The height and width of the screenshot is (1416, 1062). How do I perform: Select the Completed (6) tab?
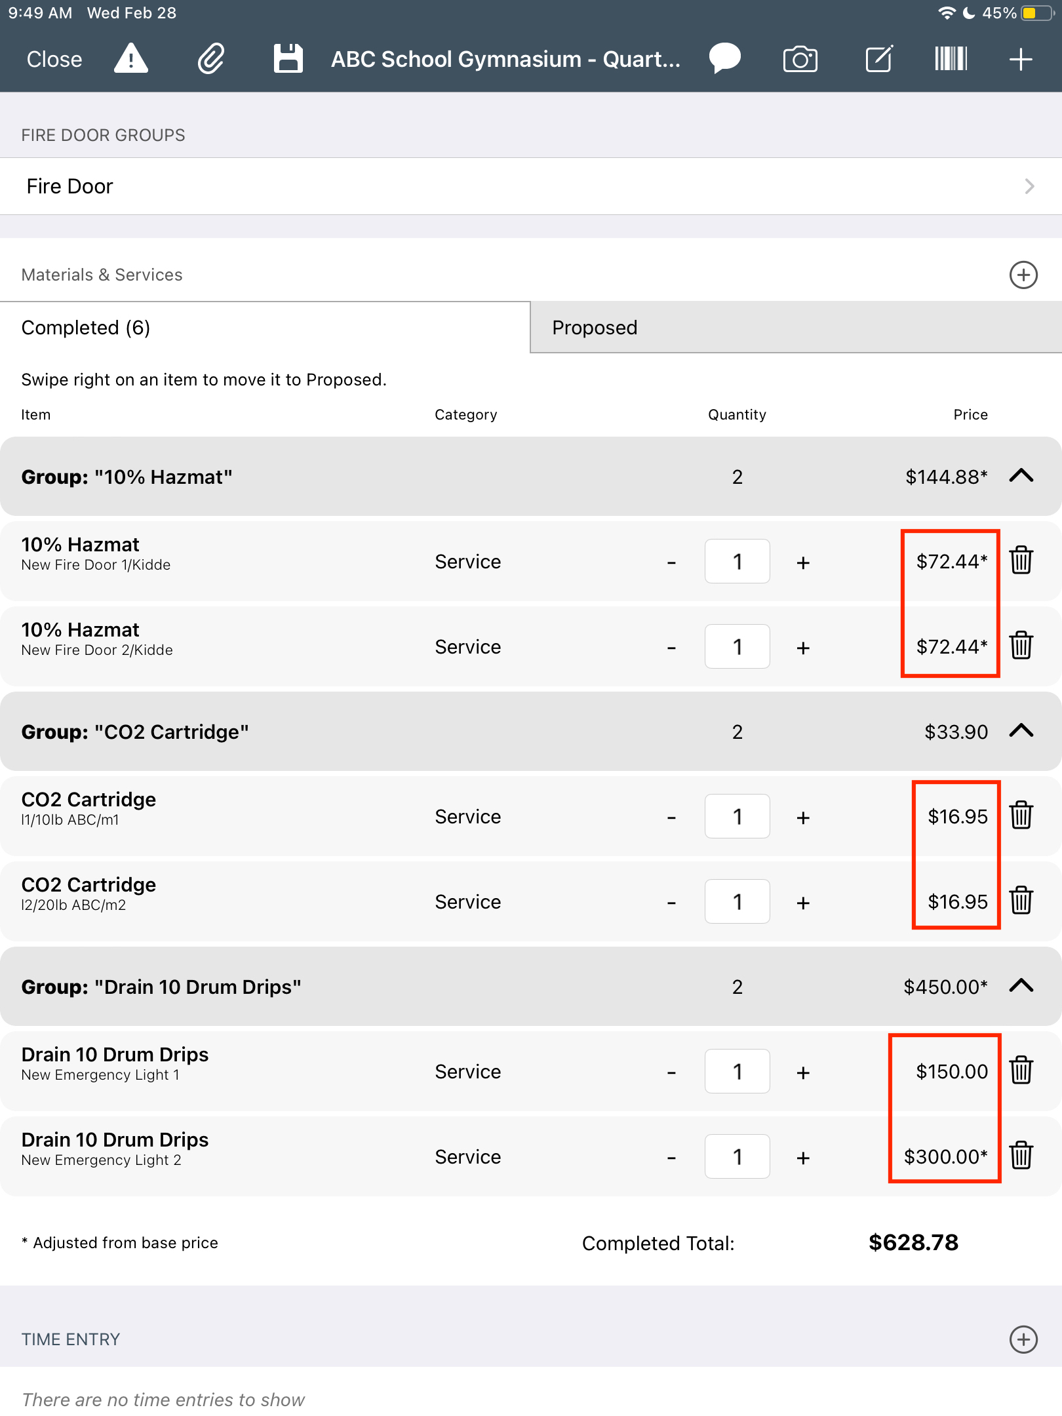click(x=265, y=327)
